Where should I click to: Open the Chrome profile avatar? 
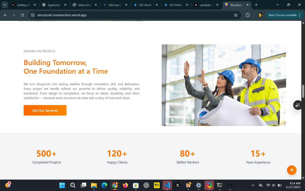261,15
